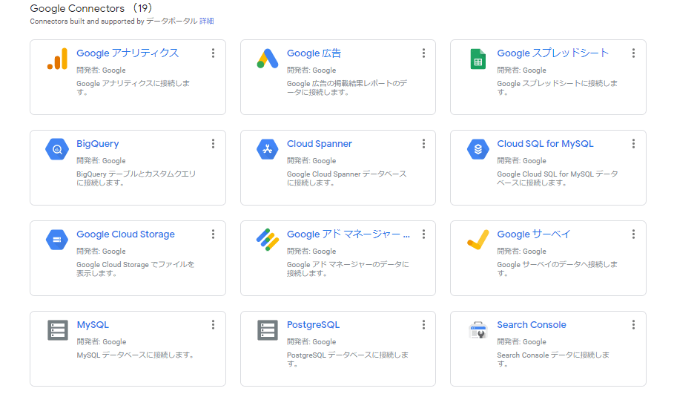This screenshot has height=394, width=674.
Task: Click the Google スプレッドシート green sheet icon
Action: 478,59
